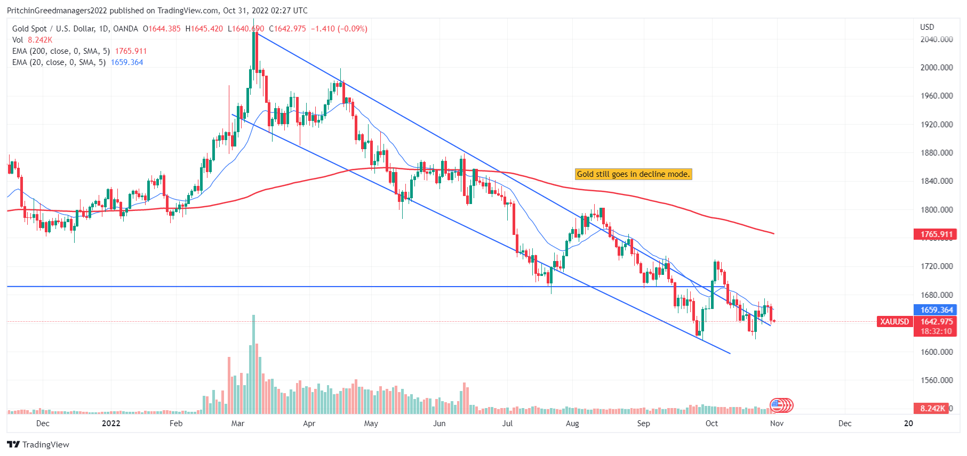Click the 1765.911 value in the EMA 200 legend

pos(131,51)
